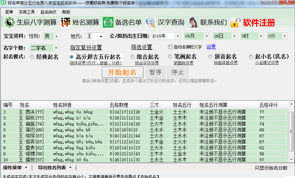Open the 操作菜单 dropdown menu

15,167
